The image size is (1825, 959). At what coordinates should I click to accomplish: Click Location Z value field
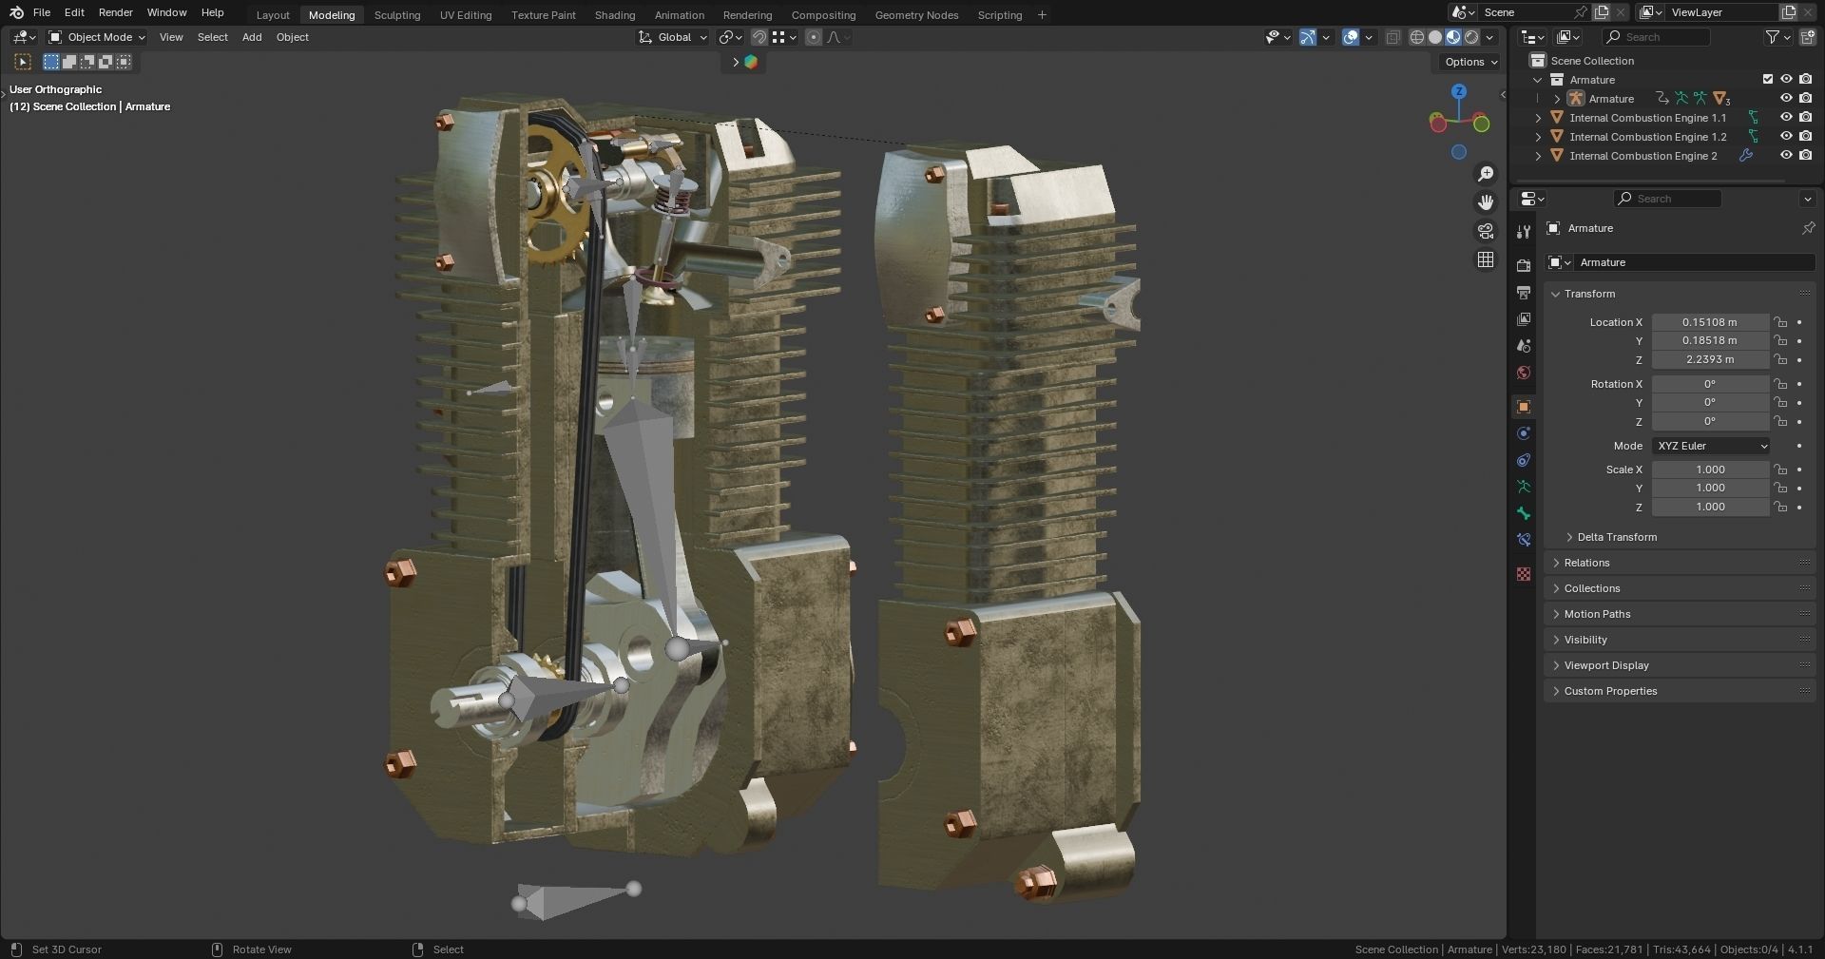(x=1710, y=359)
